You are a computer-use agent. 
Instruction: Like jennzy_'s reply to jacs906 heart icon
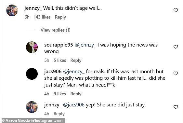pyautogui.click(x=176, y=107)
